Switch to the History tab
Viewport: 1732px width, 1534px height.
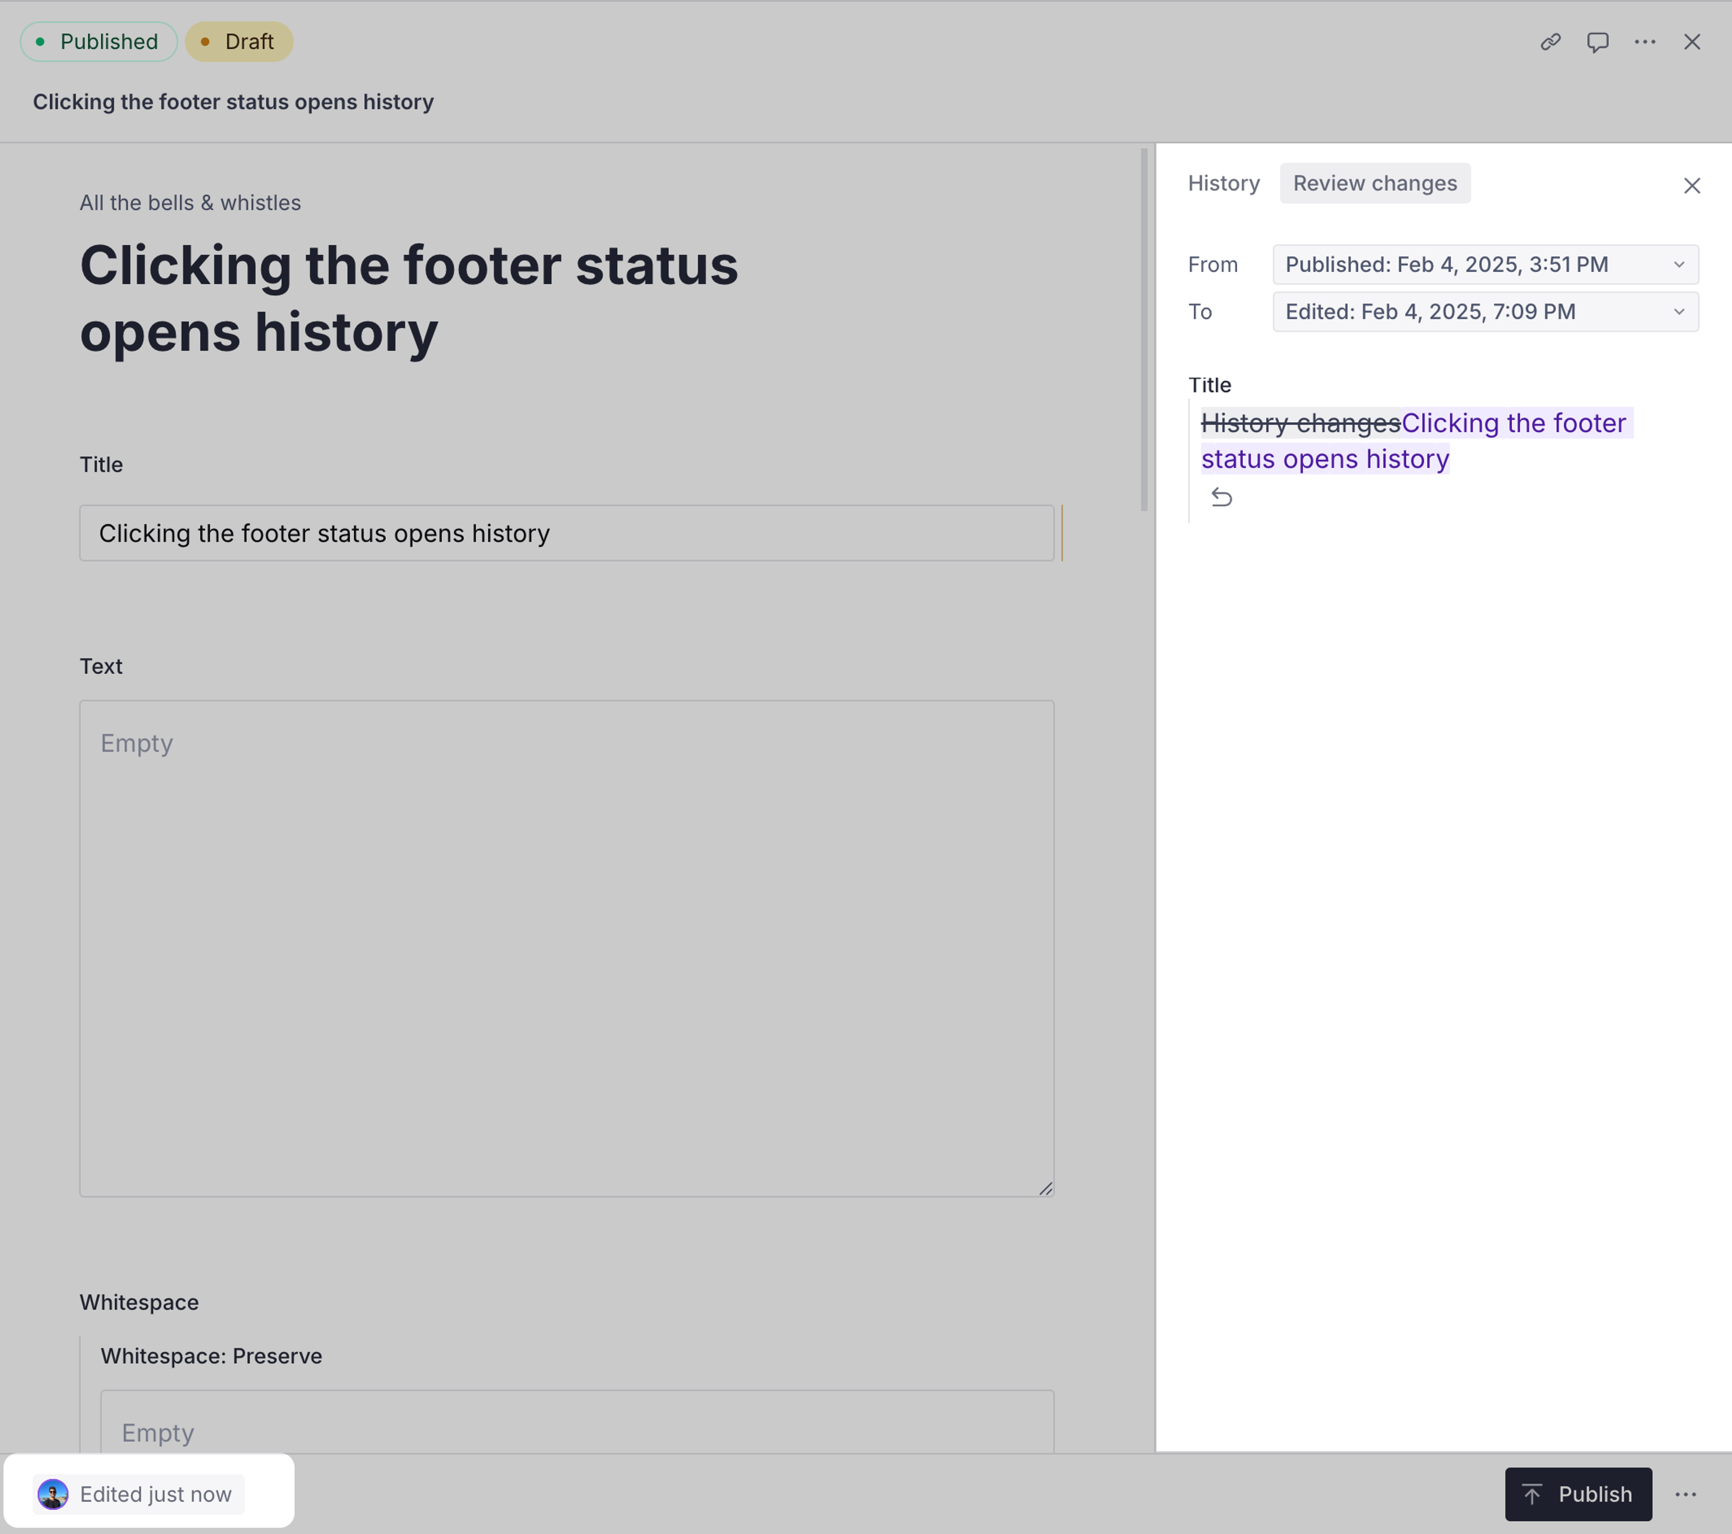(x=1223, y=183)
